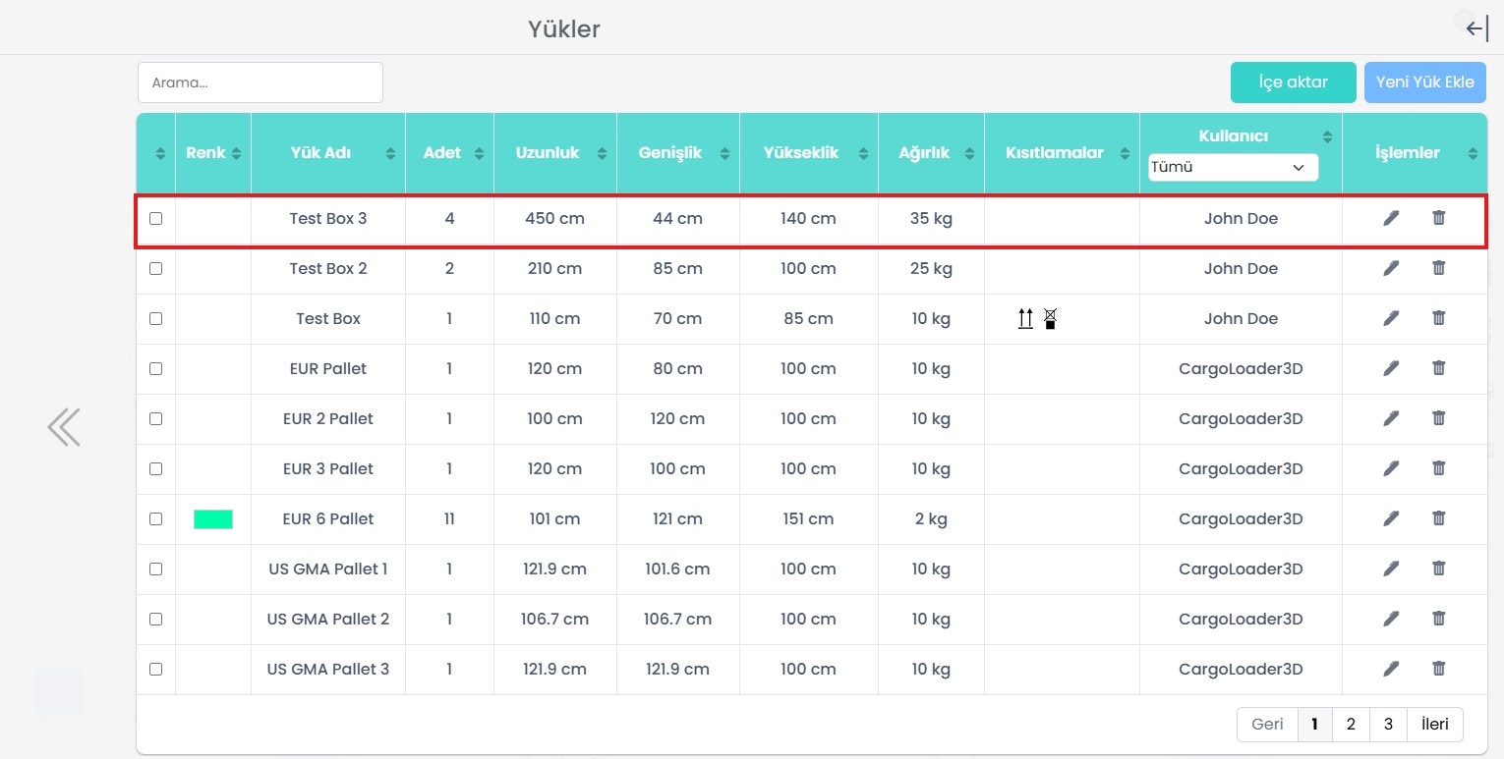Viewport: 1504px width, 759px height.
Task: Edit the Test Box 3 load
Action: click(x=1390, y=218)
